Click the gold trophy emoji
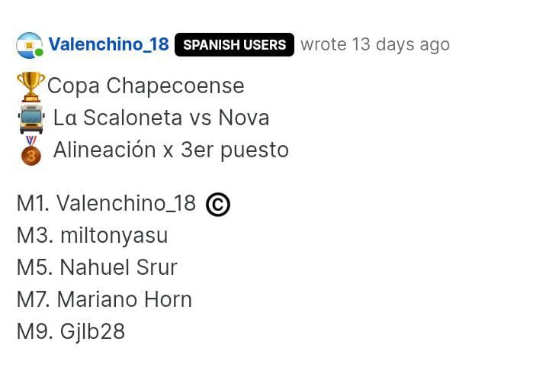549x381 pixels. 30,86
